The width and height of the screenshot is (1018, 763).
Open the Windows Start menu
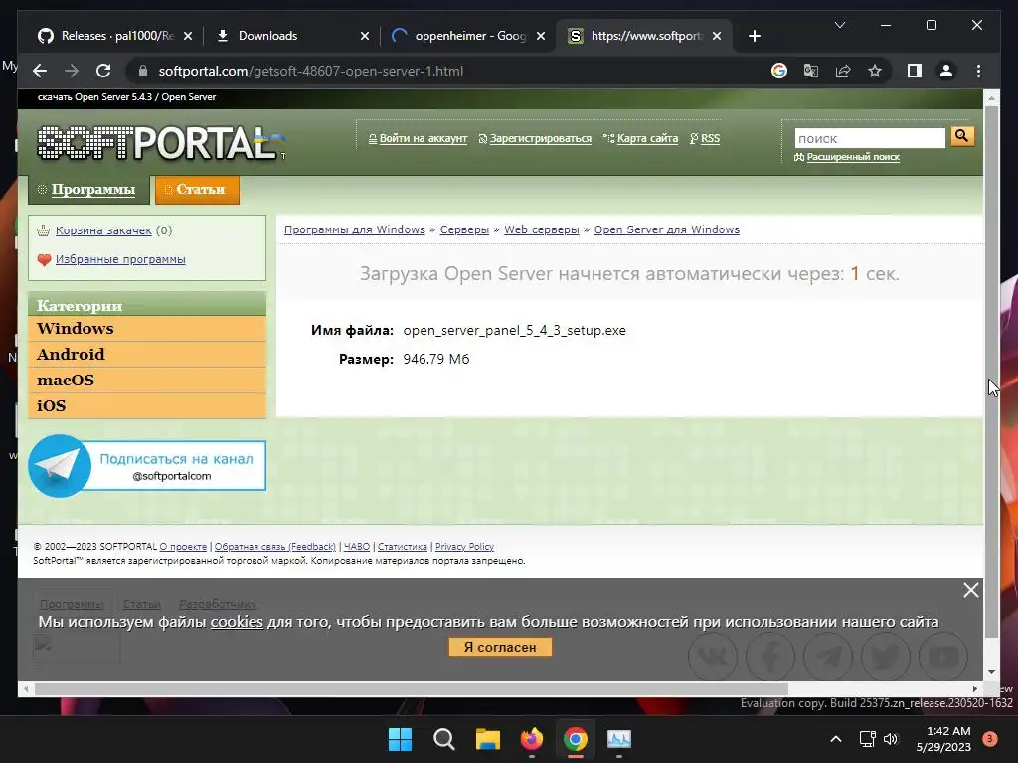pyautogui.click(x=400, y=739)
